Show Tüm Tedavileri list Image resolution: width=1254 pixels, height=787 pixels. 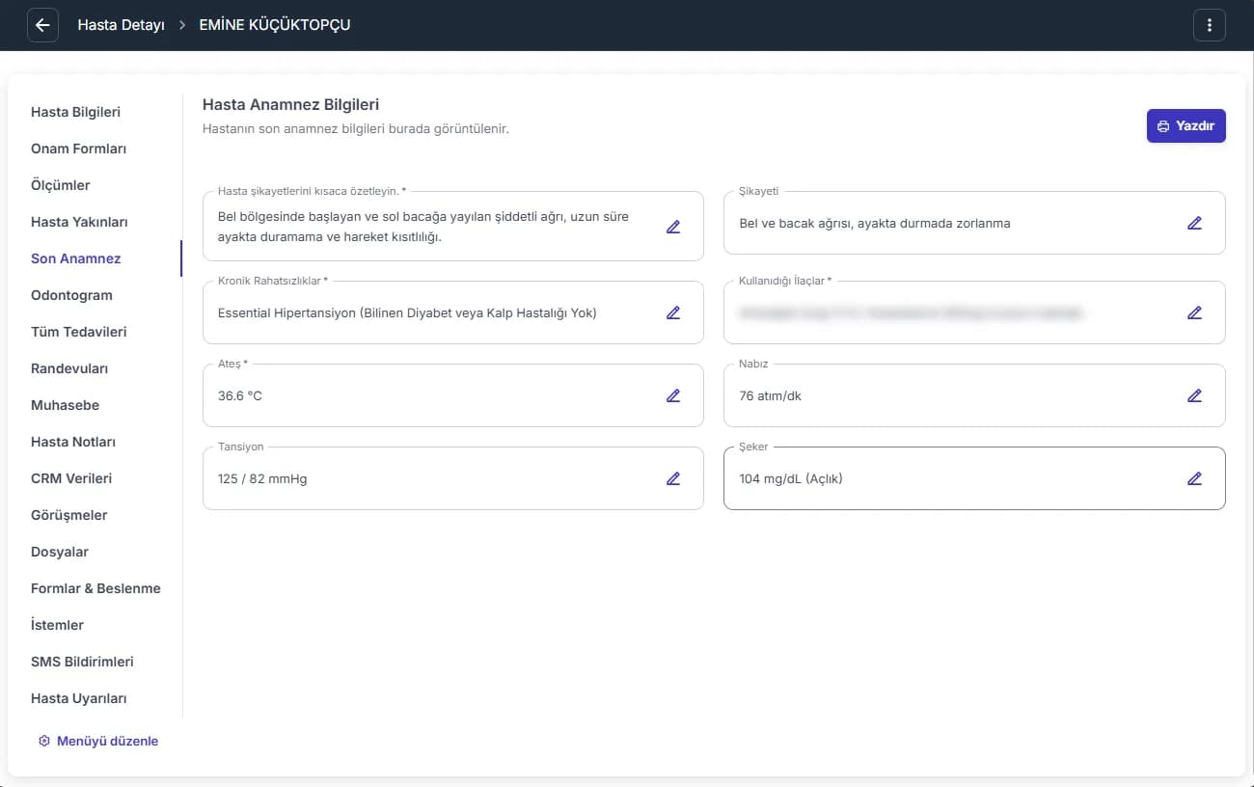[79, 332]
